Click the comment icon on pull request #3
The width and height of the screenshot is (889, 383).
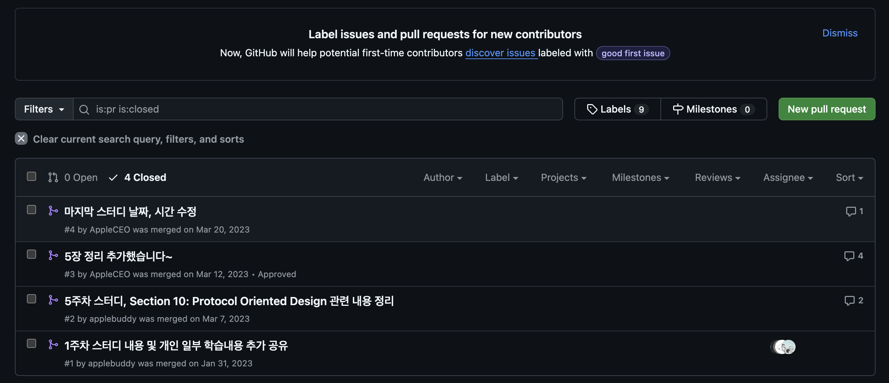click(x=849, y=256)
